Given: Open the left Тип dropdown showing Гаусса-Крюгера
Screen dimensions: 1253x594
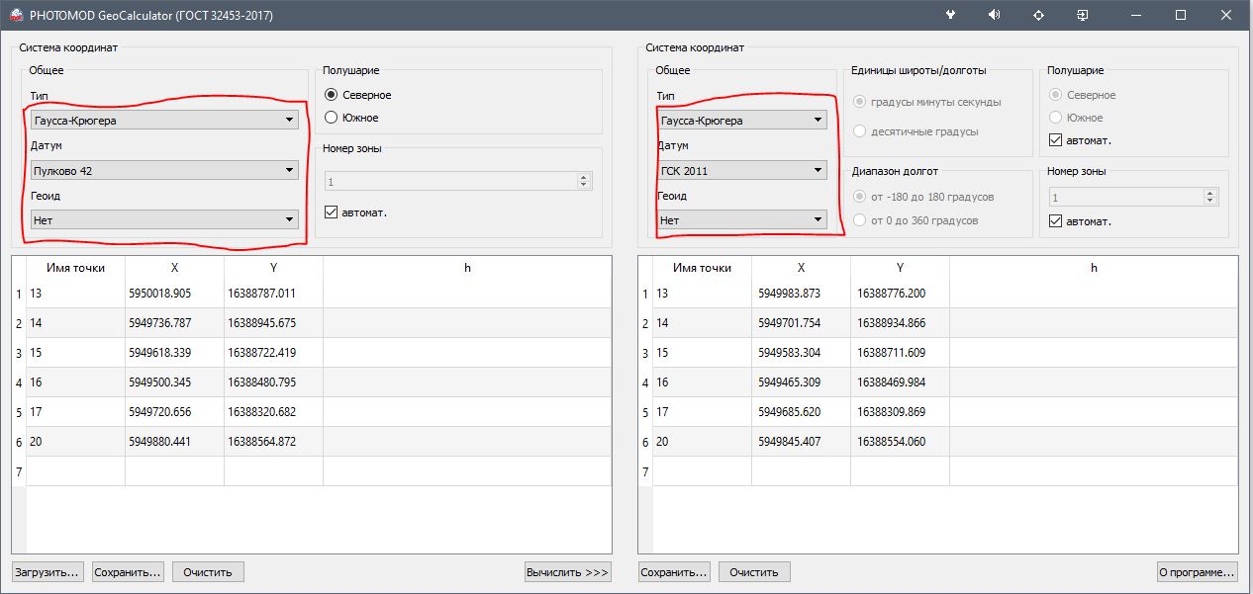Looking at the screenshot, I should pos(164,121).
